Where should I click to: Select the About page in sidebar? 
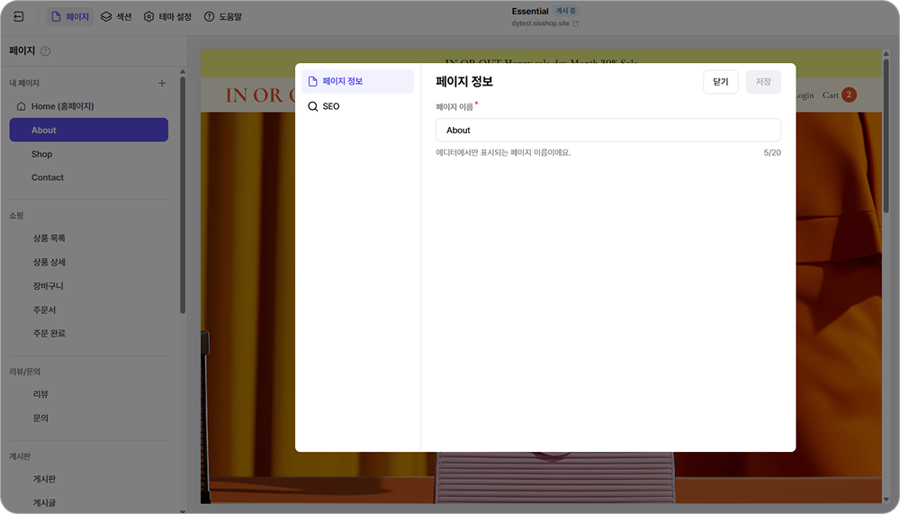(89, 130)
